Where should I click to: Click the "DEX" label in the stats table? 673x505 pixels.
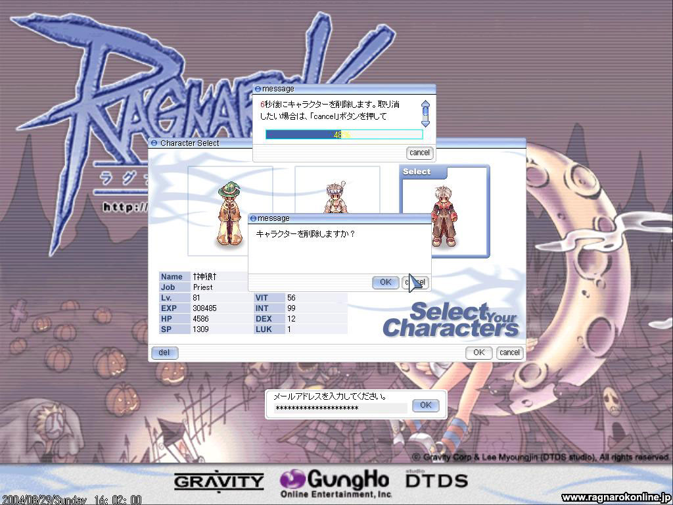[263, 319]
